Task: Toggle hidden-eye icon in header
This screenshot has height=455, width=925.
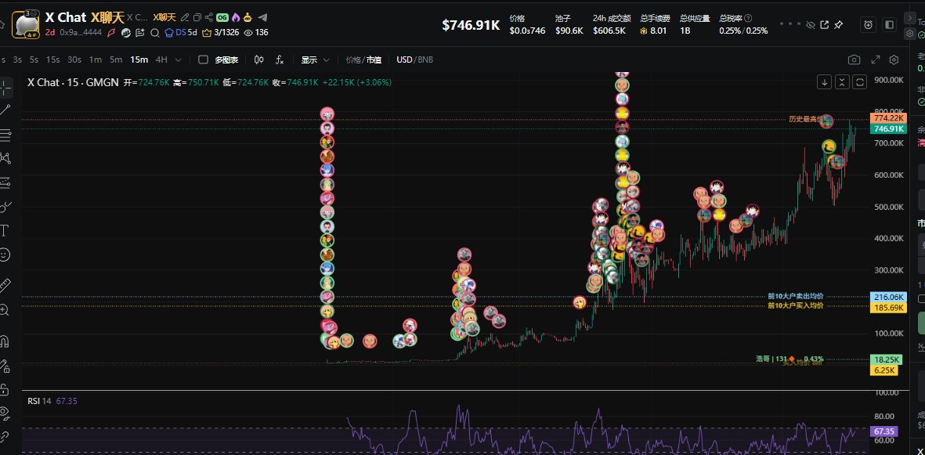Action: coord(810,25)
